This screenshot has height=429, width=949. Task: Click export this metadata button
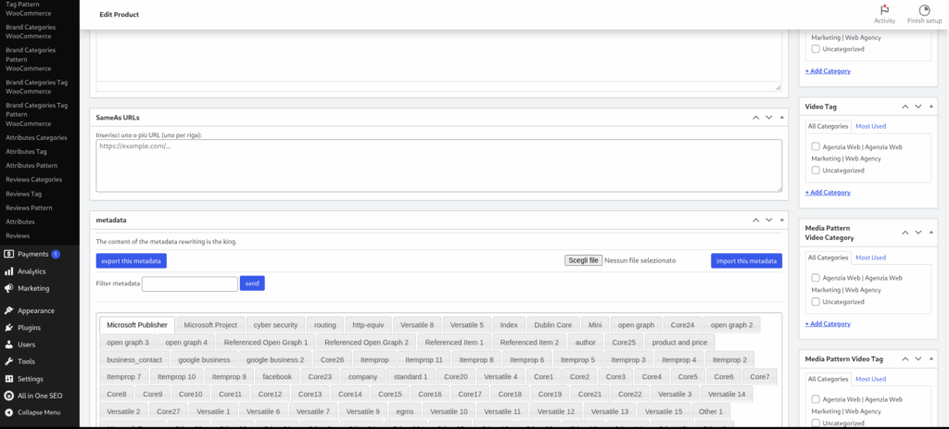131,260
